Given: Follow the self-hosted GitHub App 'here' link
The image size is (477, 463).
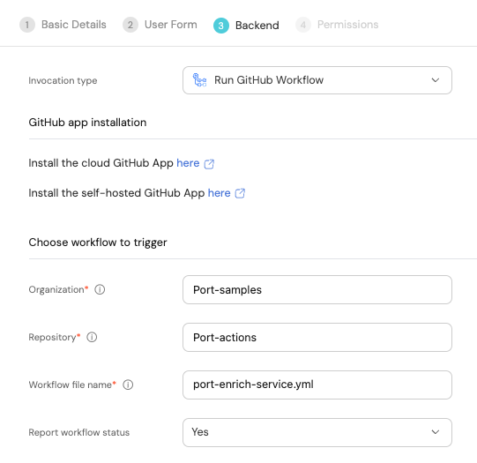Looking at the screenshot, I should click(x=219, y=193).
